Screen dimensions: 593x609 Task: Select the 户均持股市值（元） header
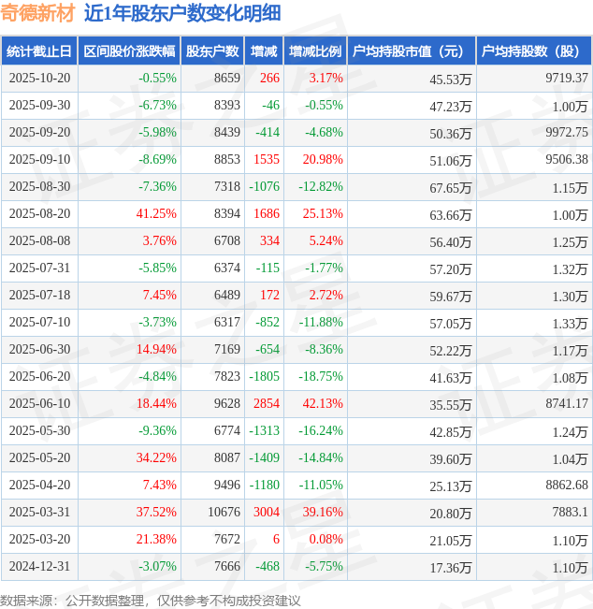pyautogui.click(x=410, y=51)
